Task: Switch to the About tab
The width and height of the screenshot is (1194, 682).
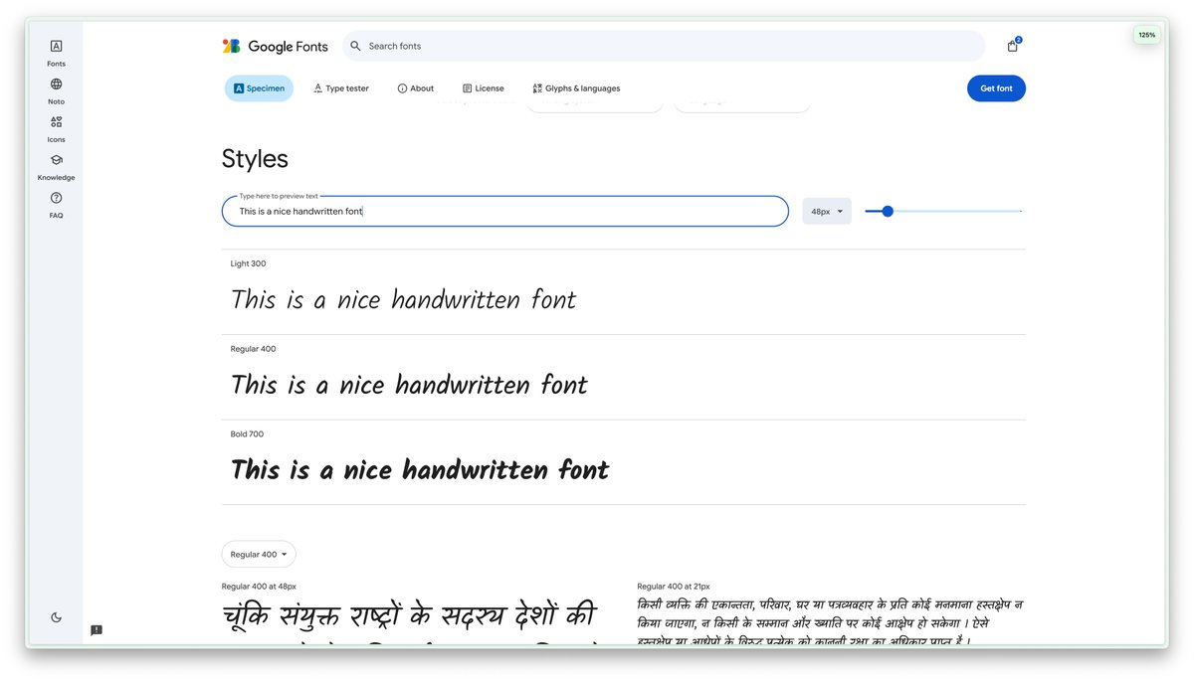Action: (416, 88)
